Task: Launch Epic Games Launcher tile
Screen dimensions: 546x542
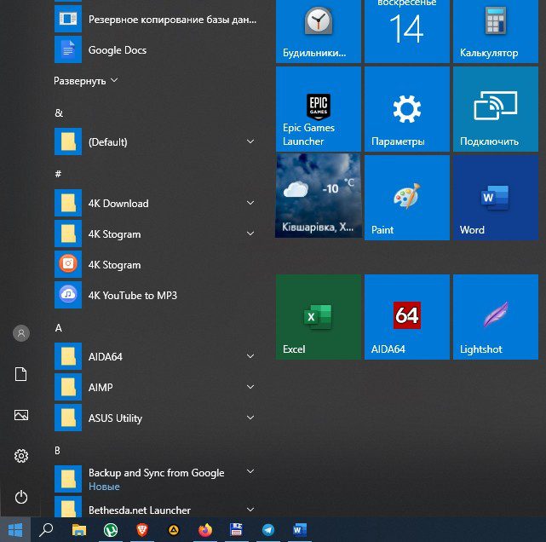Action: tap(319, 109)
